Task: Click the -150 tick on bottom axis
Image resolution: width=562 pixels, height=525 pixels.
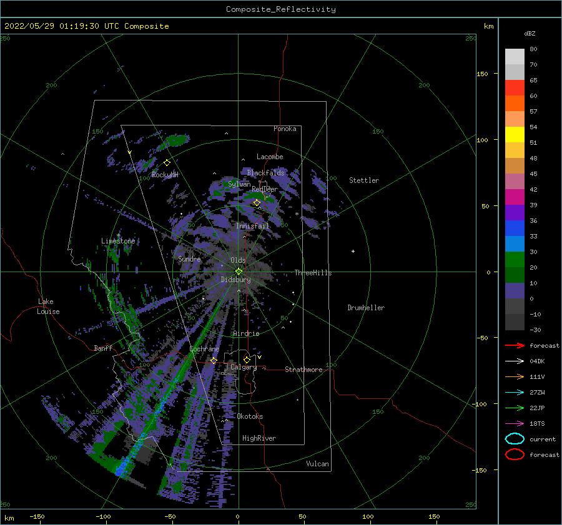Action: tap(37, 516)
